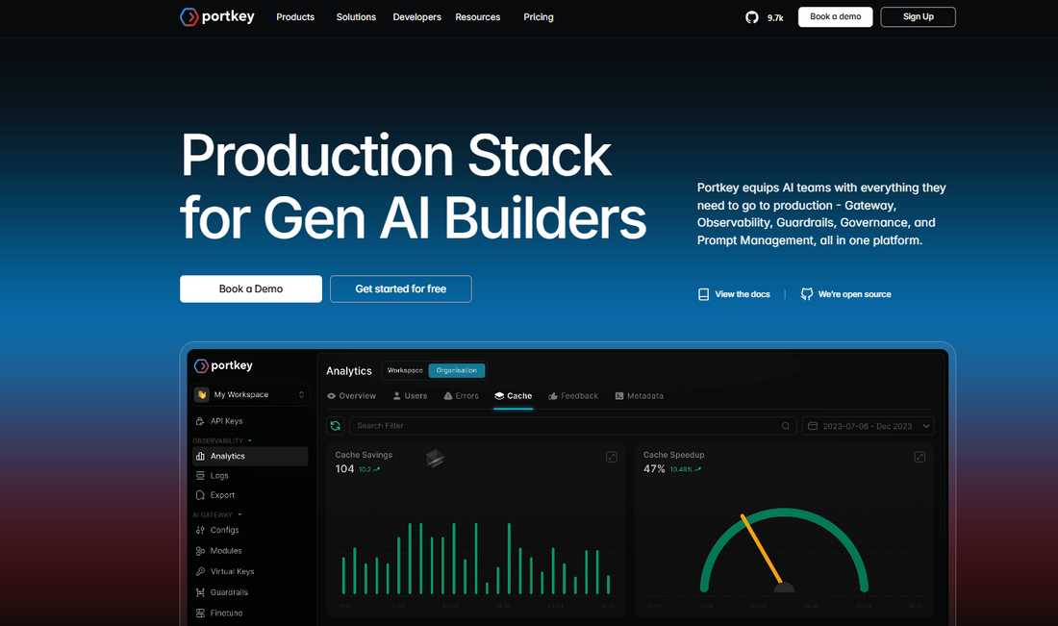Open the GitHub repository icon
Image resolution: width=1058 pixels, height=626 pixels.
tap(752, 17)
